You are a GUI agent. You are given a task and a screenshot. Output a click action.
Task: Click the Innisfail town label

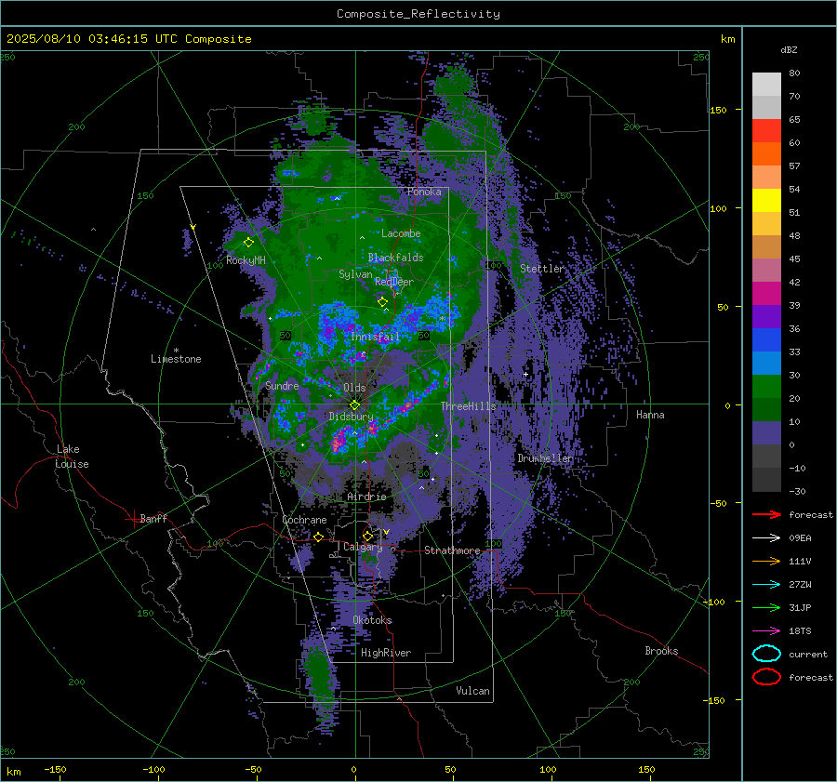(x=376, y=337)
